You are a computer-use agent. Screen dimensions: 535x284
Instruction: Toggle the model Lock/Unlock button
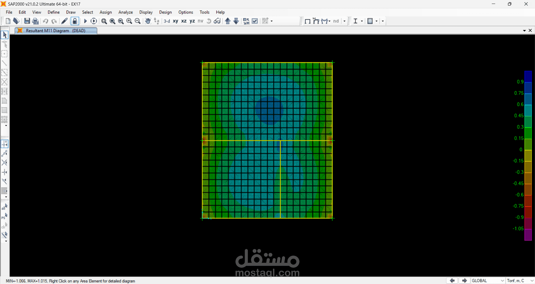(75, 21)
